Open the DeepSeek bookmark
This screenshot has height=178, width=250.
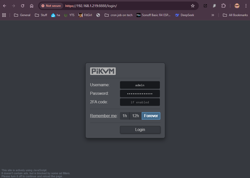click(x=184, y=15)
